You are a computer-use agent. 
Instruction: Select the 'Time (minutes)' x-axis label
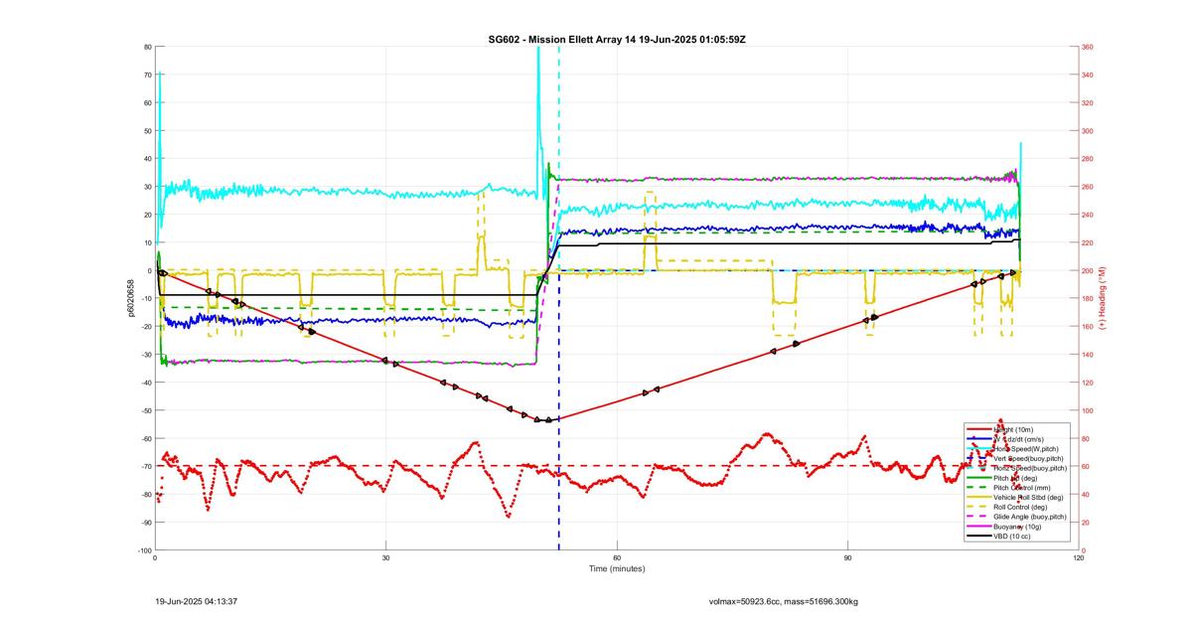click(617, 568)
